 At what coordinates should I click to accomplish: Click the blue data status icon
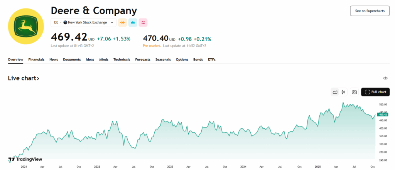(133, 23)
